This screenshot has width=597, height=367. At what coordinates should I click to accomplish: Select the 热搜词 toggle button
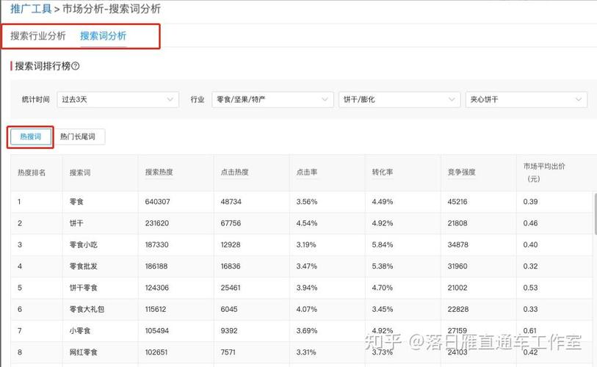click(30, 137)
